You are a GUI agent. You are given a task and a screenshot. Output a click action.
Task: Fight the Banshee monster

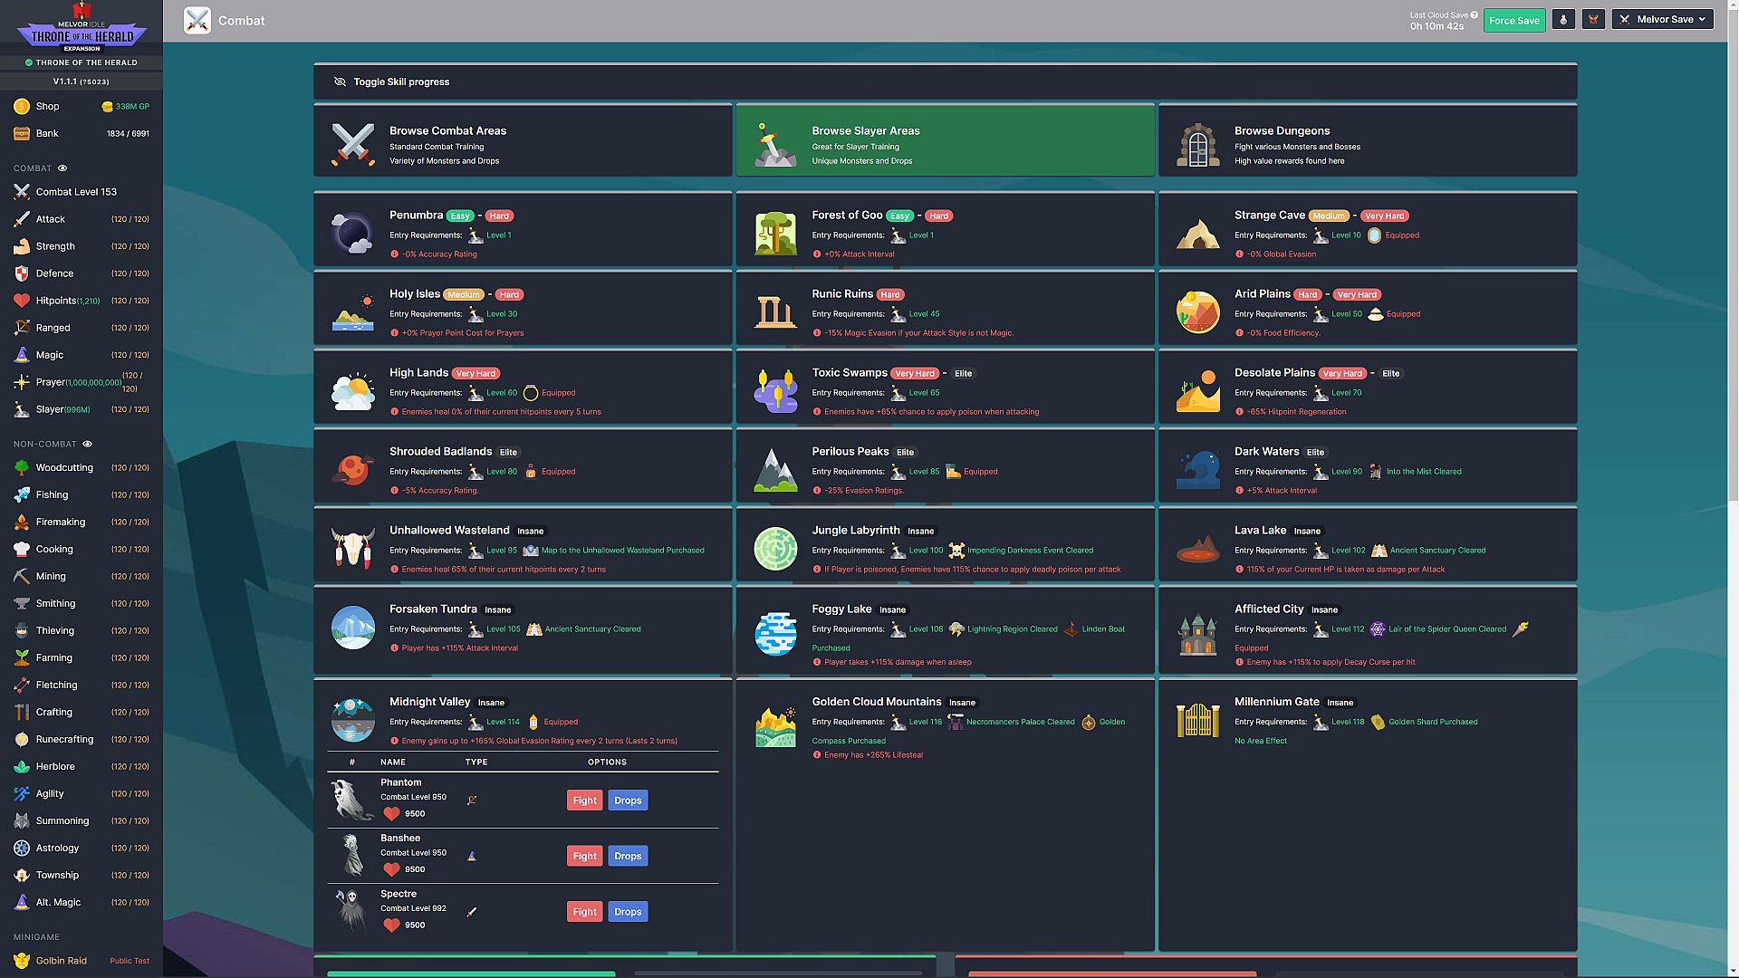tap(584, 857)
